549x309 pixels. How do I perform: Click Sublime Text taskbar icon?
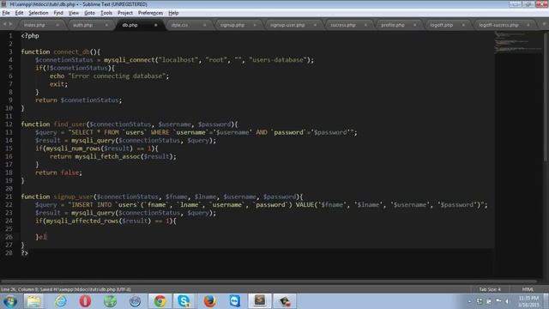260,301
